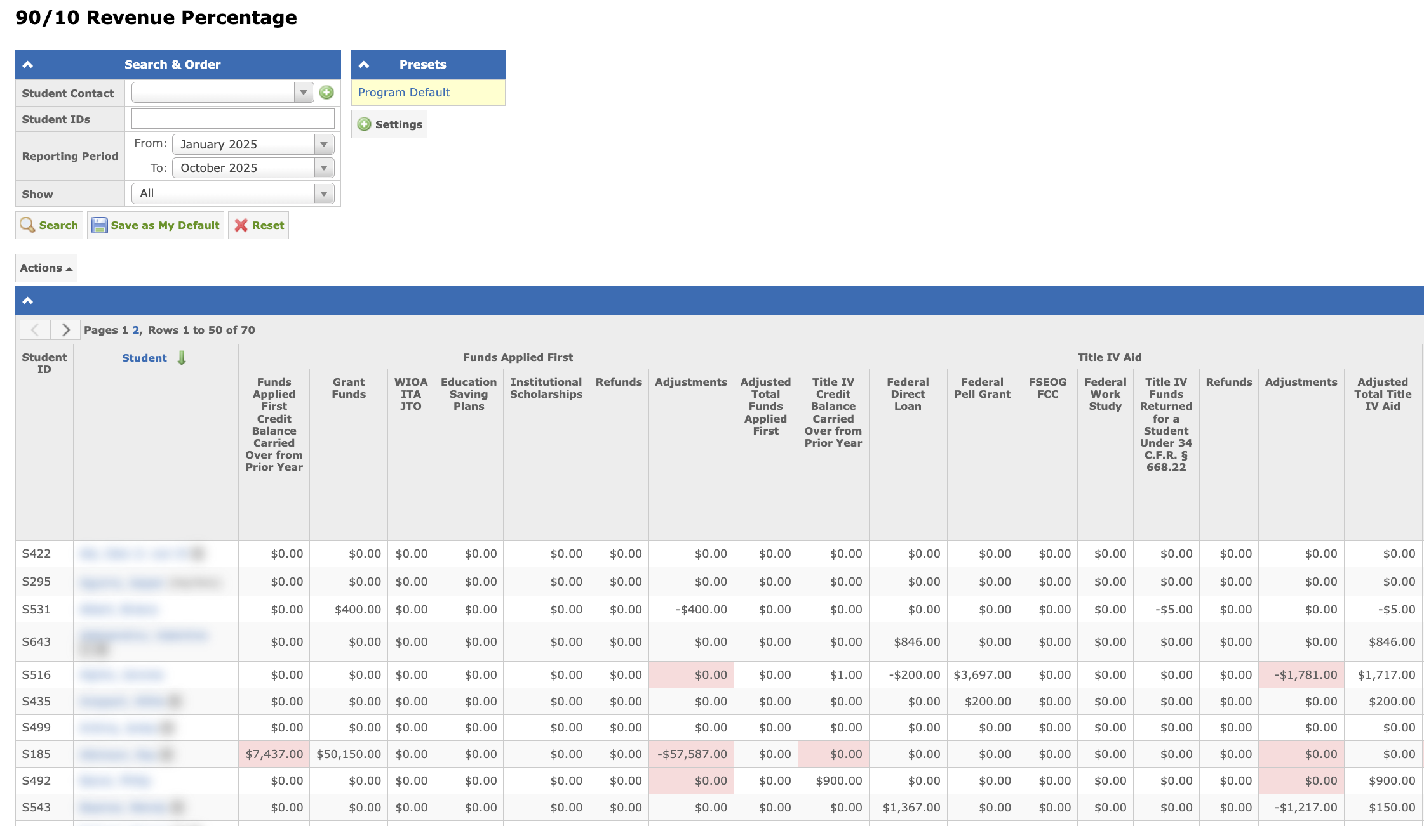The image size is (1424, 826).
Task: Collapse the Search & Order panel
Action: pos(28,65)
